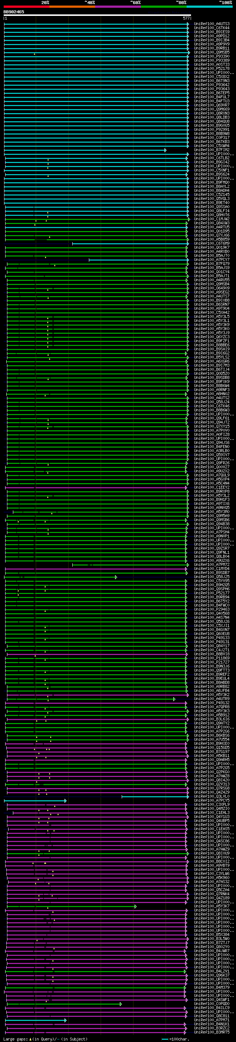Select the UniRef100_P49131 label
236x1042 pixels.
[211, 642]
